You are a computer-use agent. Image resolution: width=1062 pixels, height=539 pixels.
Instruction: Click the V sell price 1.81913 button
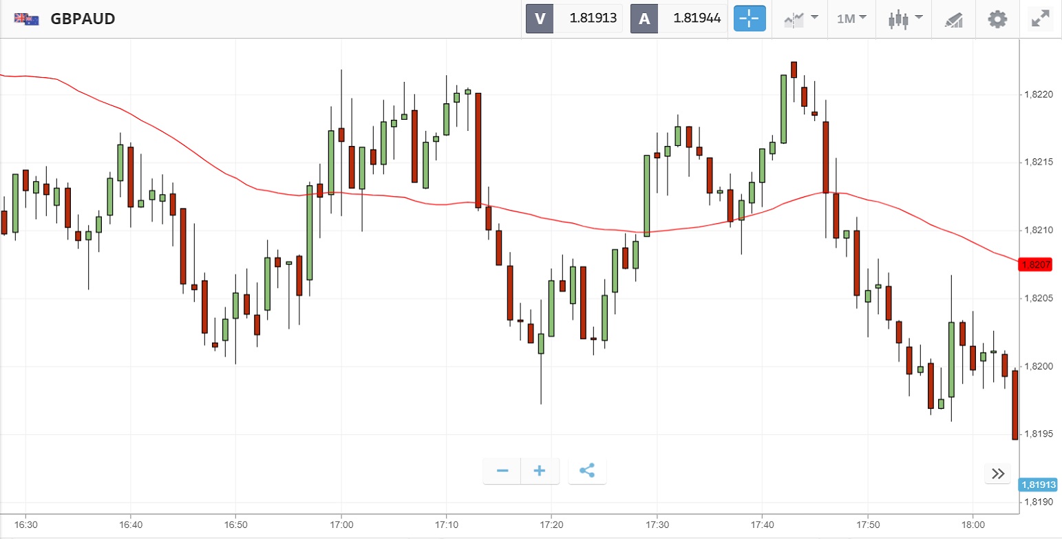[574, 19]
